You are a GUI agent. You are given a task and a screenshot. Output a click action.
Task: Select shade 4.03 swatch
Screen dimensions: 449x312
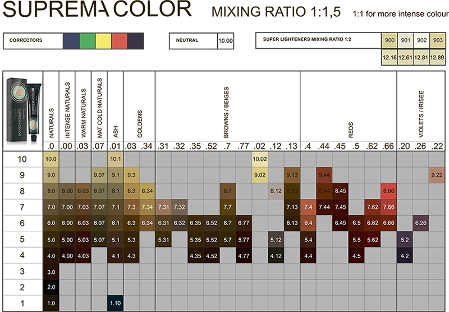click(x=83, y=256)
